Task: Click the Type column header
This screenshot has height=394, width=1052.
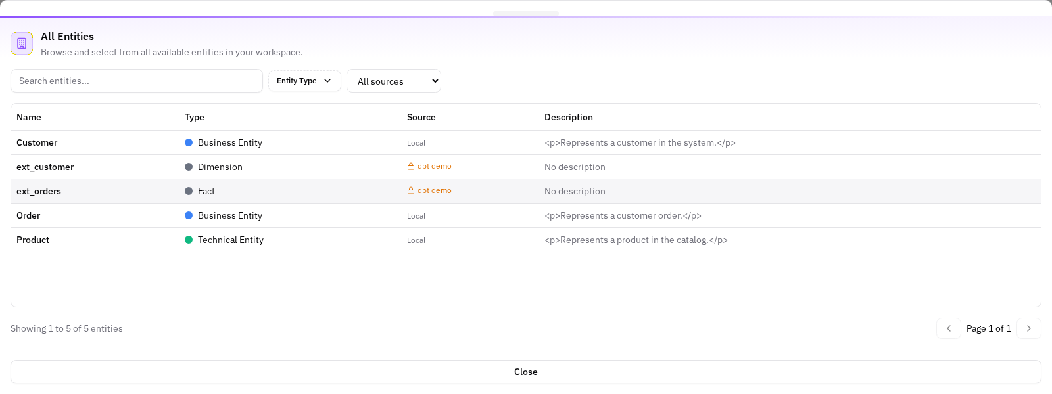Action: [195, 117]
